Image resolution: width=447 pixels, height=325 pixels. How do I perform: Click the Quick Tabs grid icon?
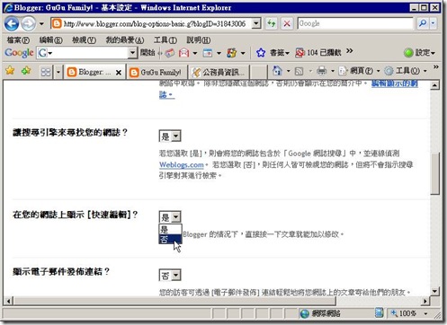[x=46, y=72]
